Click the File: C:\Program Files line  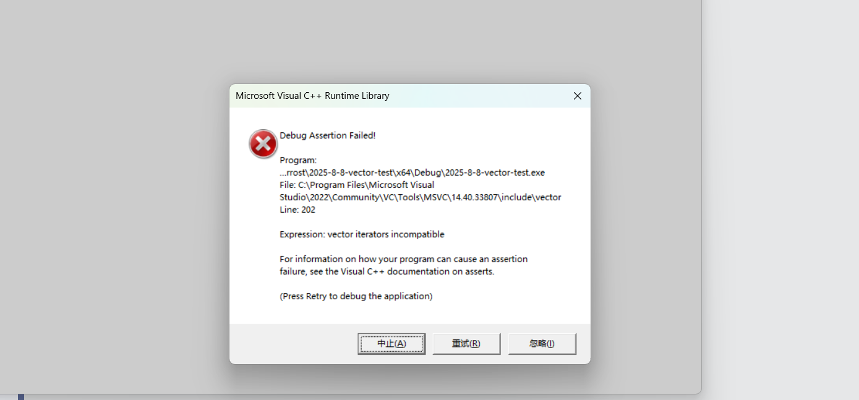point(357,185)
